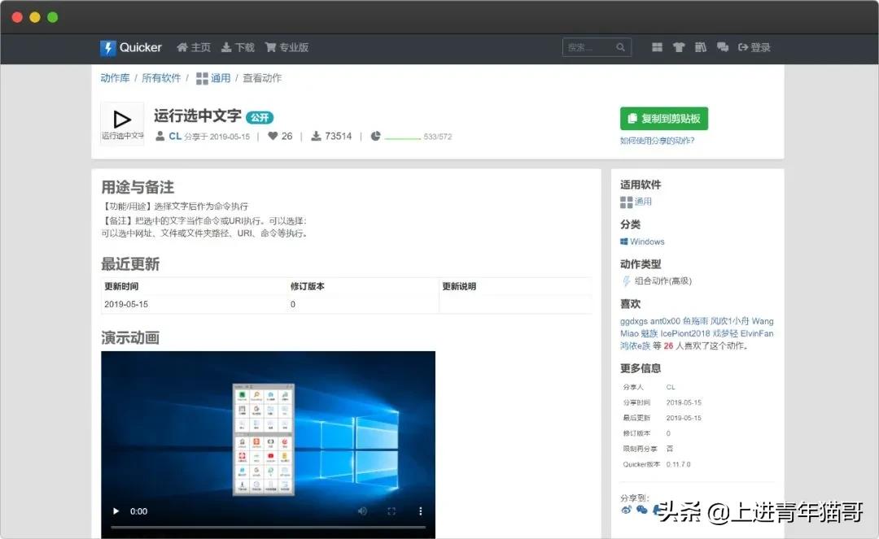
Task: Open the grid apps icon in navbar
Action: tap(657, 47)
